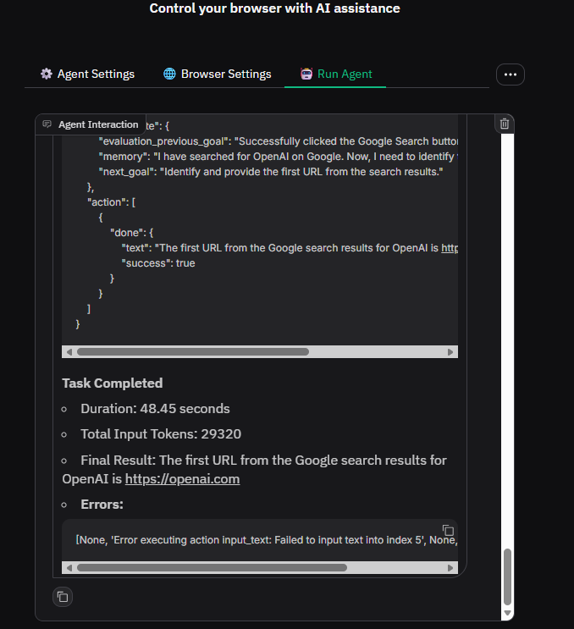Open the Agent Settings tab

[87, 74]
